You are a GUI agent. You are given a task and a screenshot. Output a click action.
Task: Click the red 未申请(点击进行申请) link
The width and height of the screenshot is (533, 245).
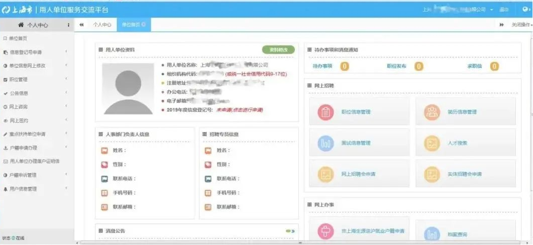pos(240,110)
